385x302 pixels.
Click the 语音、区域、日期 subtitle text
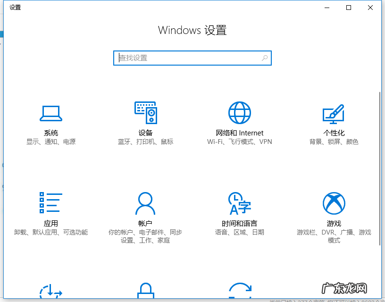pos(240,232)
